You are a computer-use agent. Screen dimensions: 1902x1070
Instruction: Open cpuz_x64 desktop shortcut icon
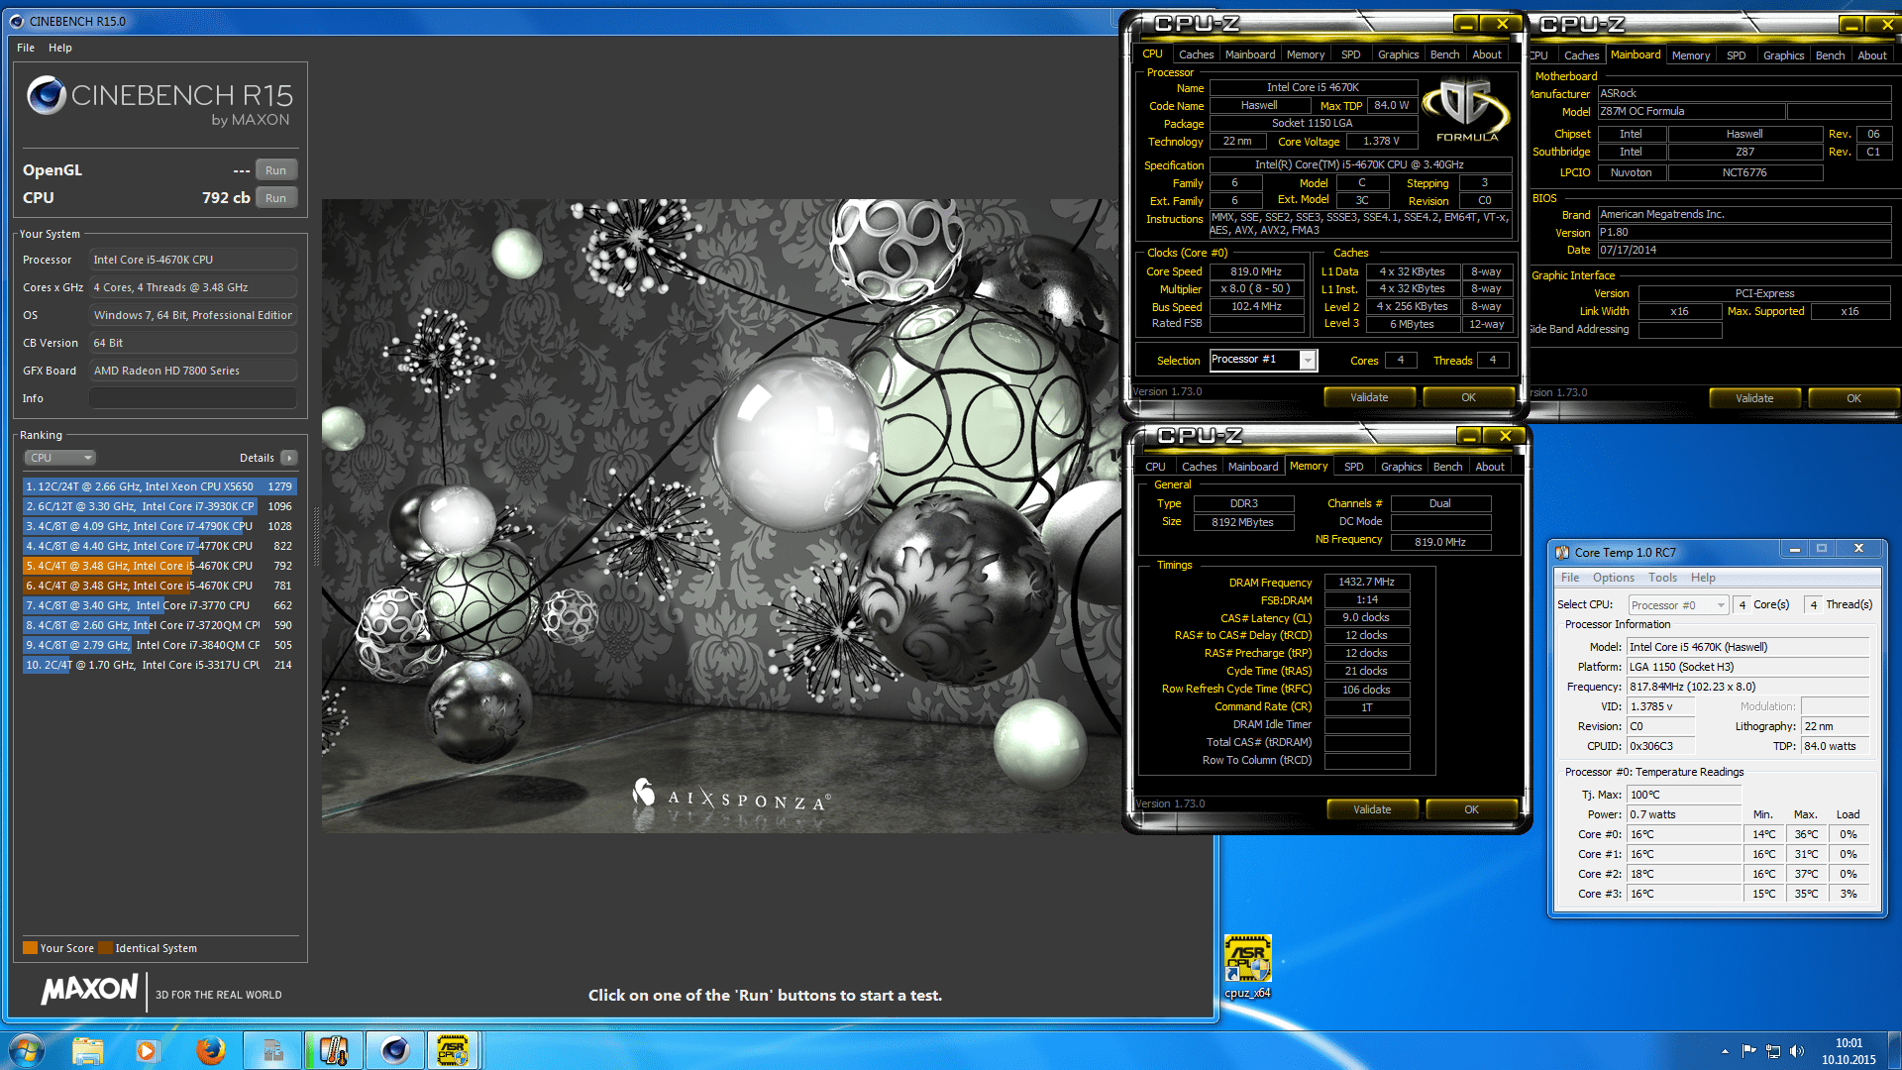pos(1247,966)
